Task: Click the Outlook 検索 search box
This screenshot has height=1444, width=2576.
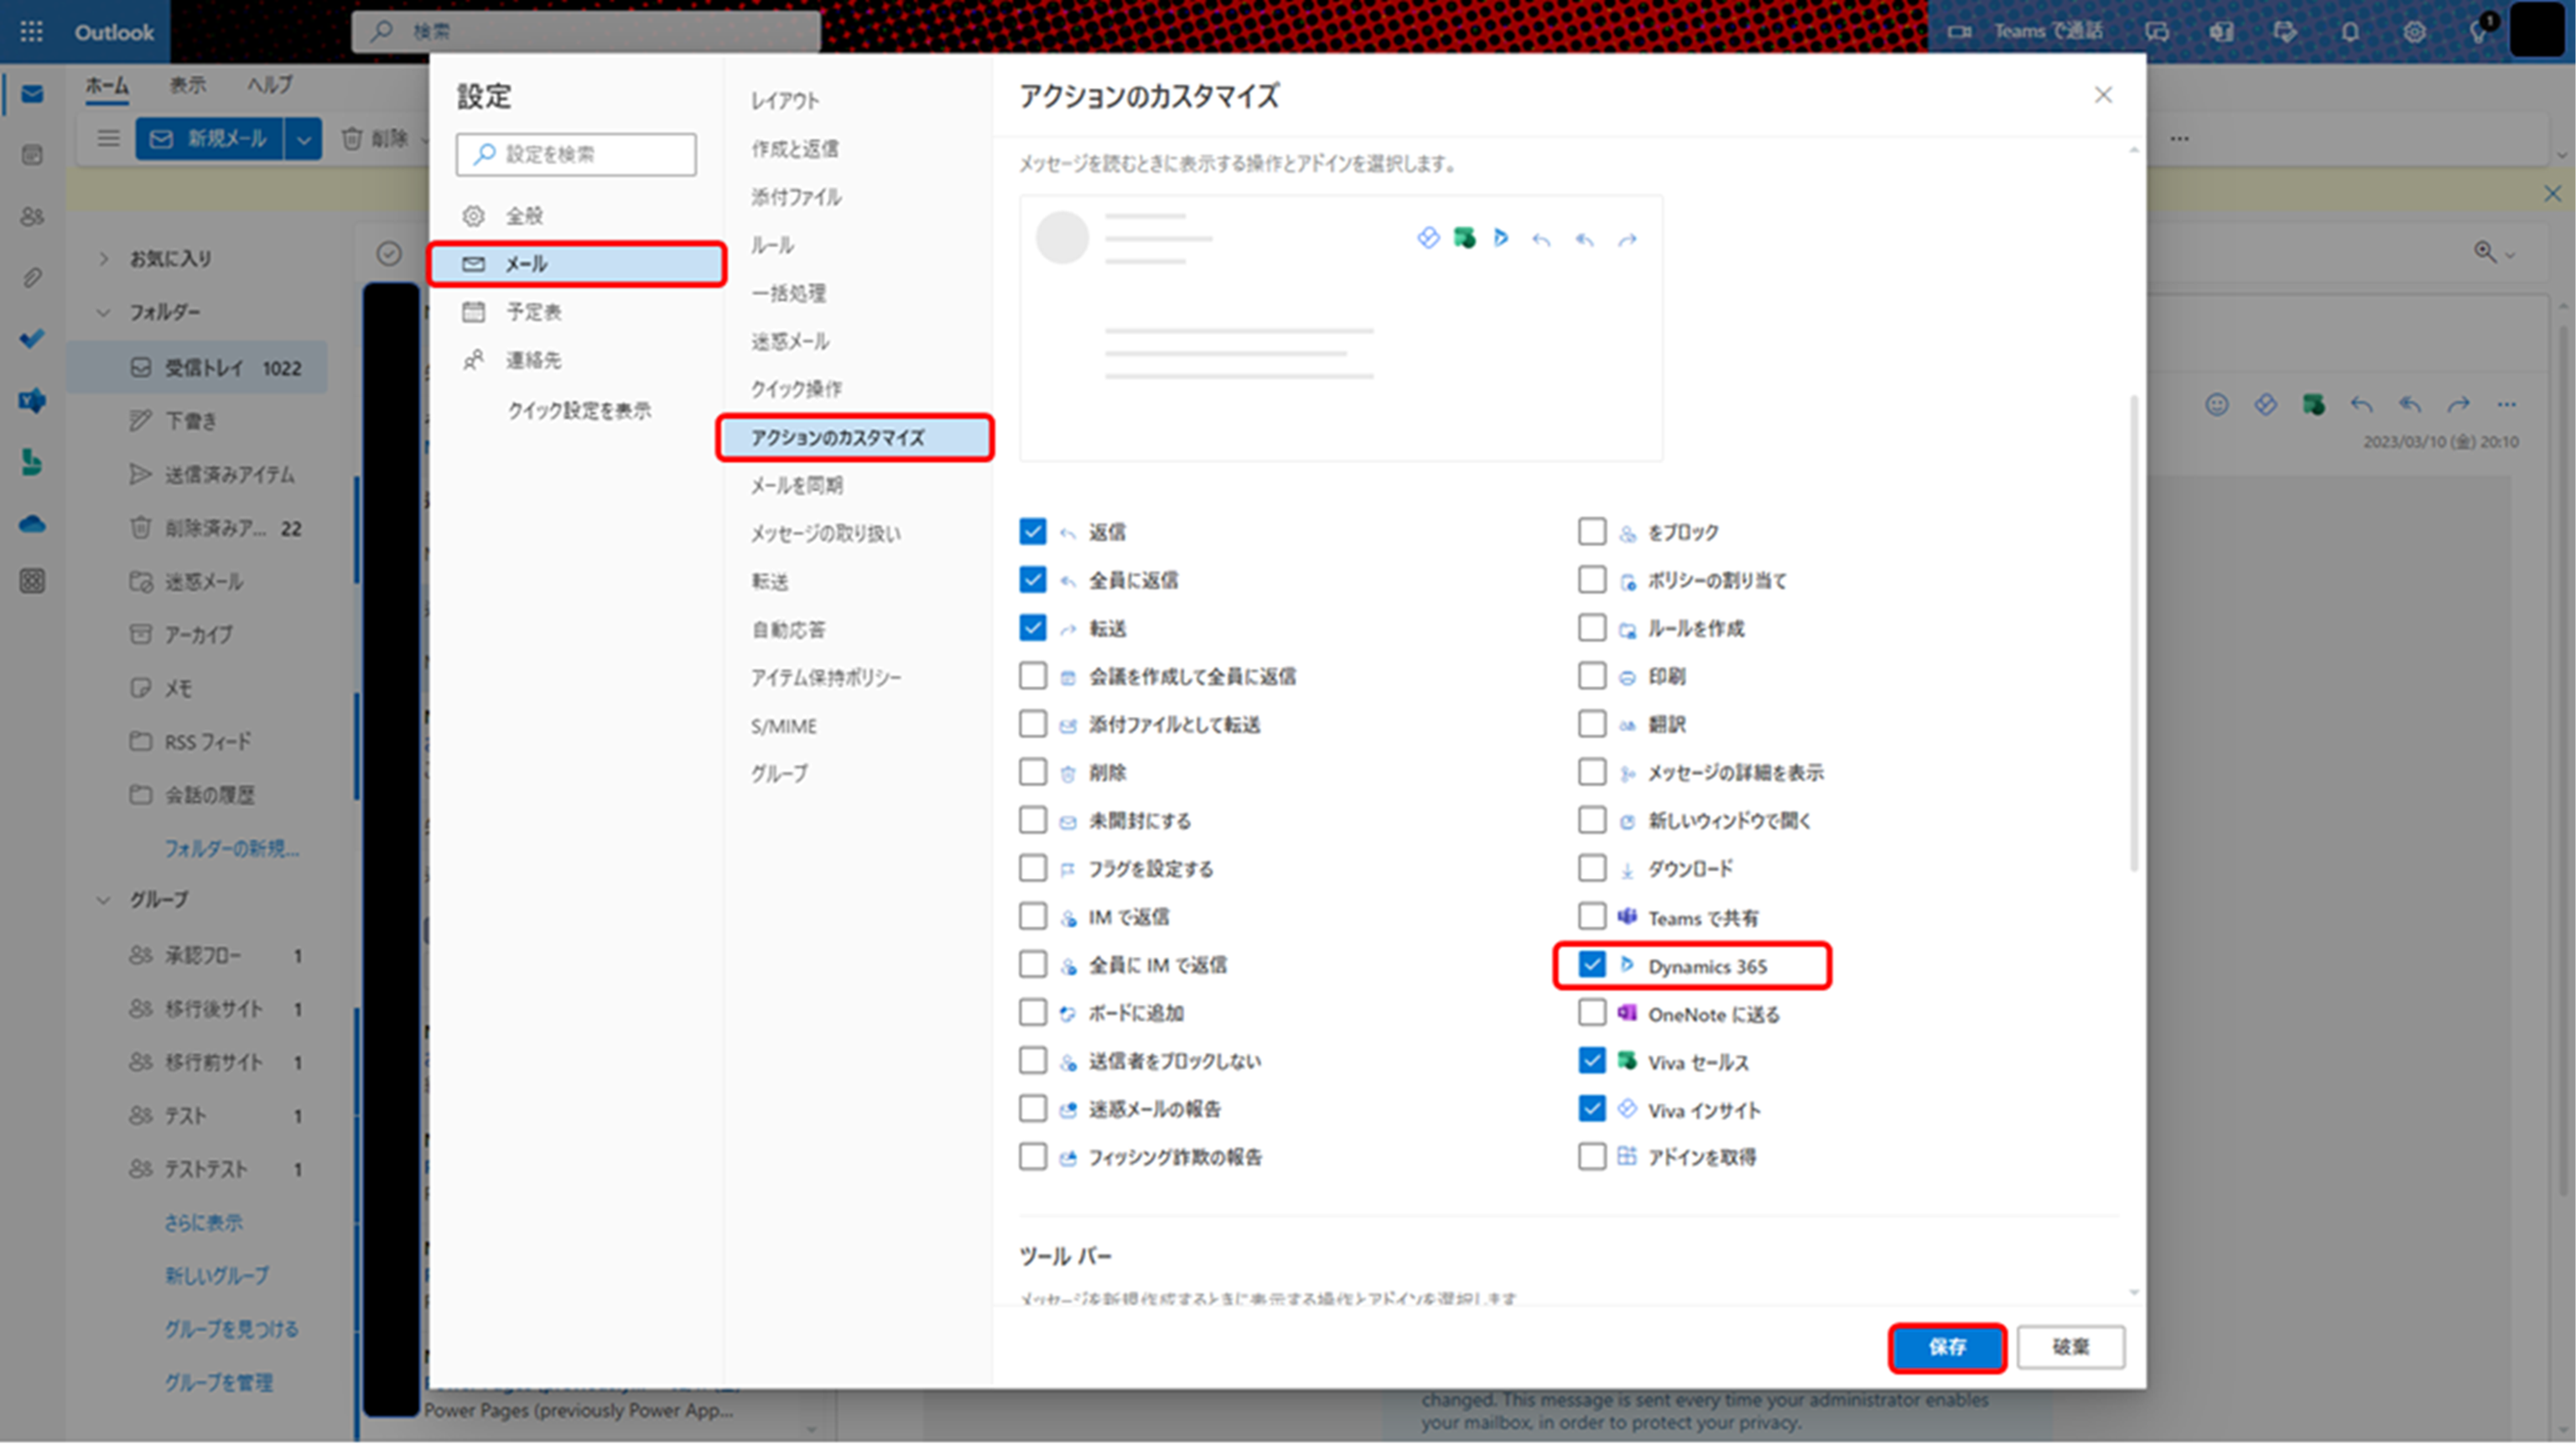Action: tap(587, 32)
